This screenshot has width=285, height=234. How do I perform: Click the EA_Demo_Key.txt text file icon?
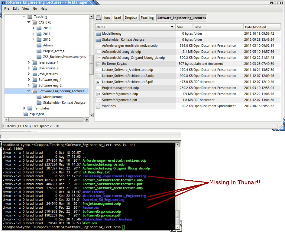tap(98, 64)
